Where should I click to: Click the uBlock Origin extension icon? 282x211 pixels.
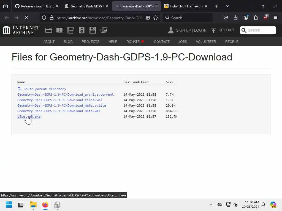[x=266, y=17]
